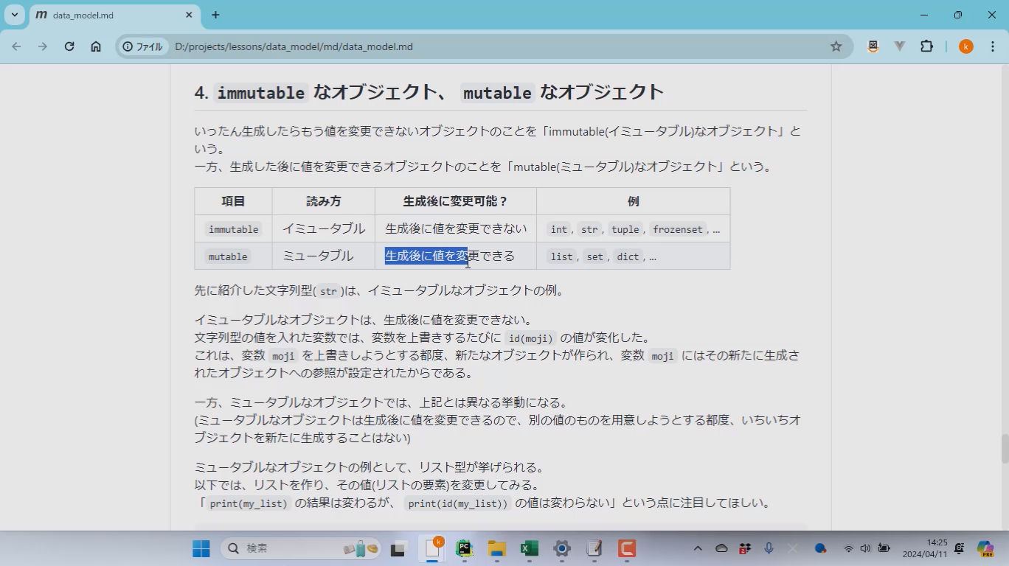The height and width of the screenshot is (566, 1009).
Task: Click the Windows Start button
Action: point(201,548)
